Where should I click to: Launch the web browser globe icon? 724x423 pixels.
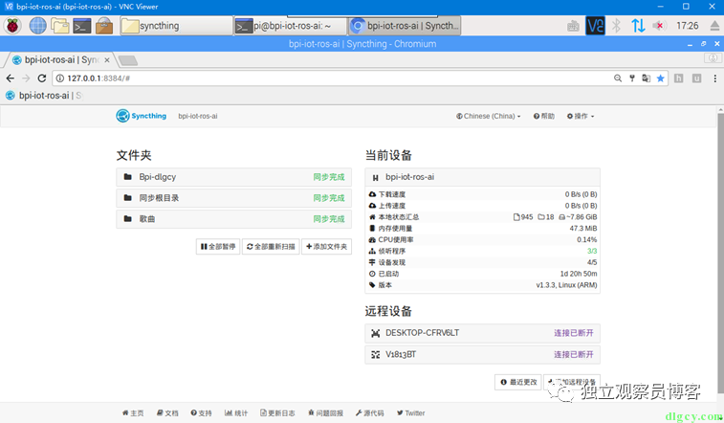pos(38,26)
